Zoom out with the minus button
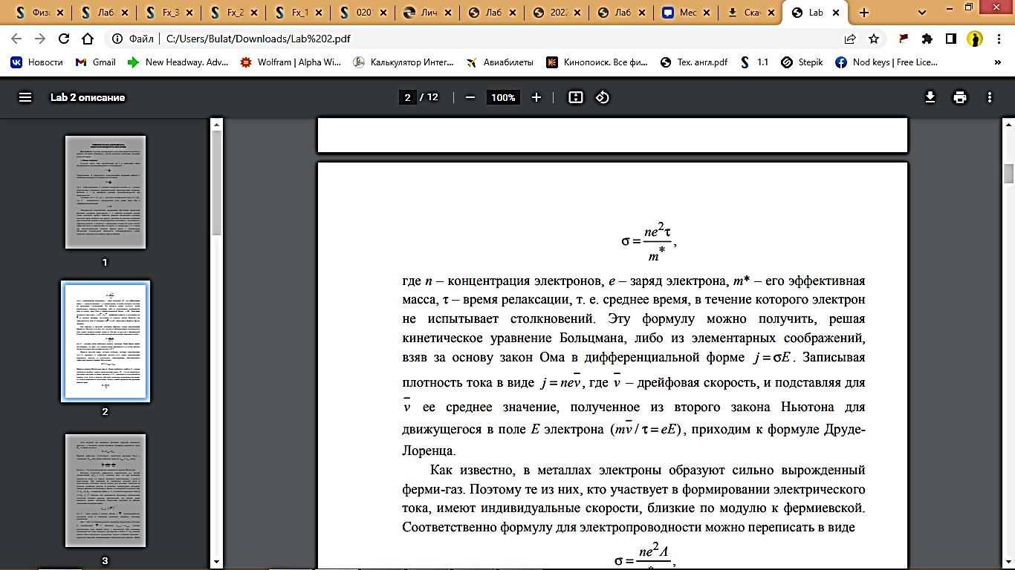This screenshot has width=1015, height=570. point(470,97)
